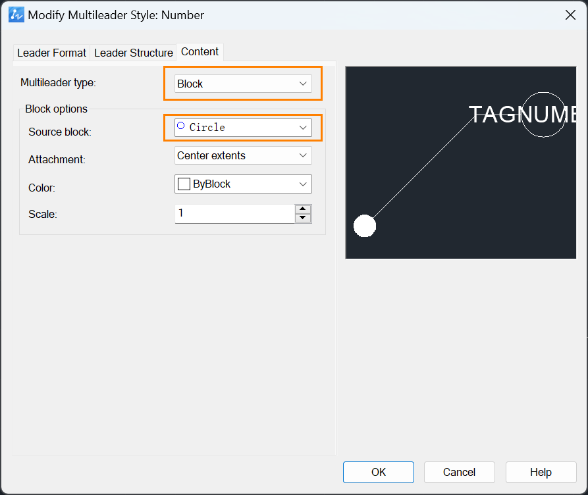Click the Scale value input field
The width and height of the screenshot is (588, 495).
pos(235,214)
